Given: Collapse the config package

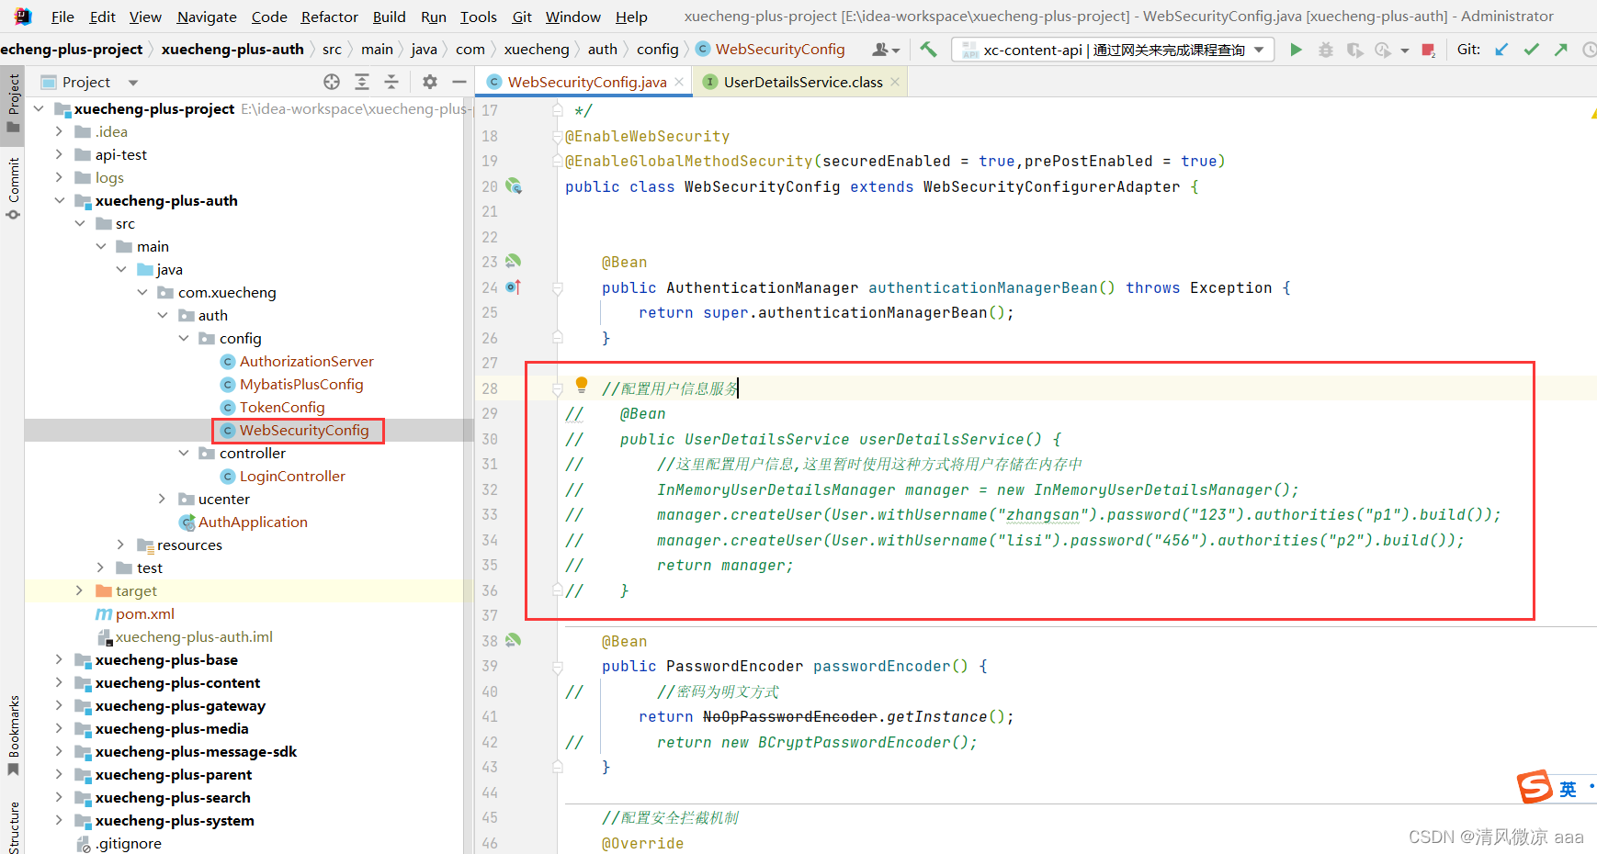Looking at the screenshot, I should 184,338.
